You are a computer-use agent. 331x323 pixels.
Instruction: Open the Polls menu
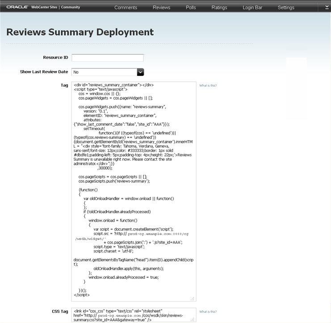(x=191, y=8)
